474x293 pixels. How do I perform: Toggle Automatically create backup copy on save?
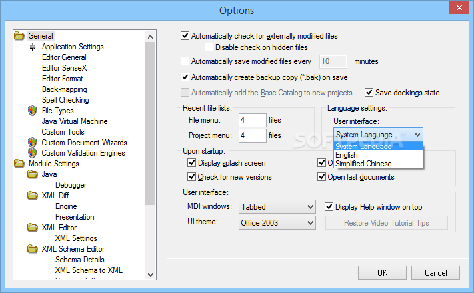coord(185,77)
